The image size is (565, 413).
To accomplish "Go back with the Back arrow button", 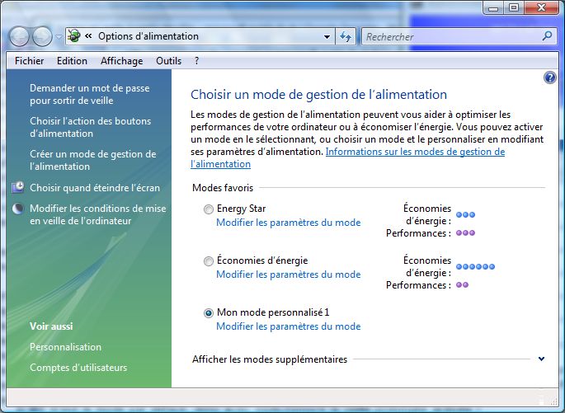I will 20,36.
